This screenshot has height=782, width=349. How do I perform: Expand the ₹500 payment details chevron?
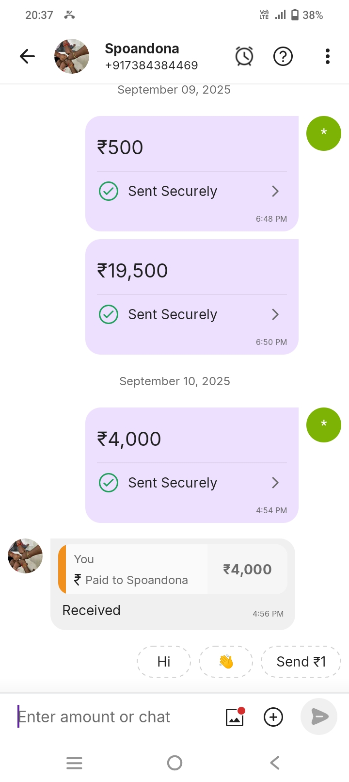(x=275, y=191)
